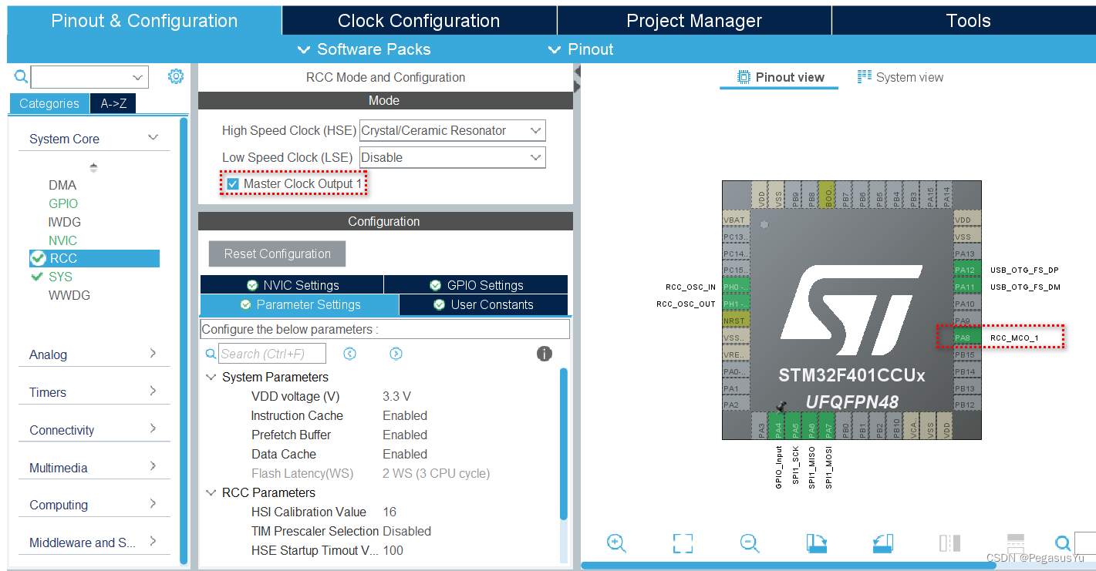This screenshot has width=1096, height=571.
Task: Select SYS in System Core list
Action: [x=60, y=277]
